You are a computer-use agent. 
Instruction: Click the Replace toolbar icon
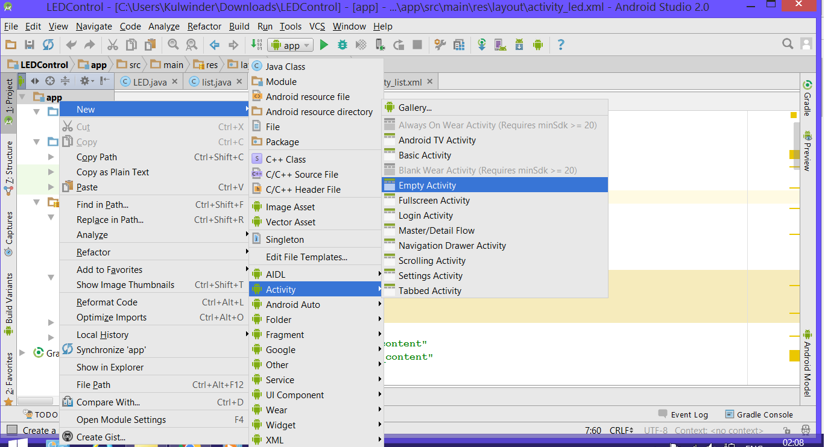coord(191,45)
